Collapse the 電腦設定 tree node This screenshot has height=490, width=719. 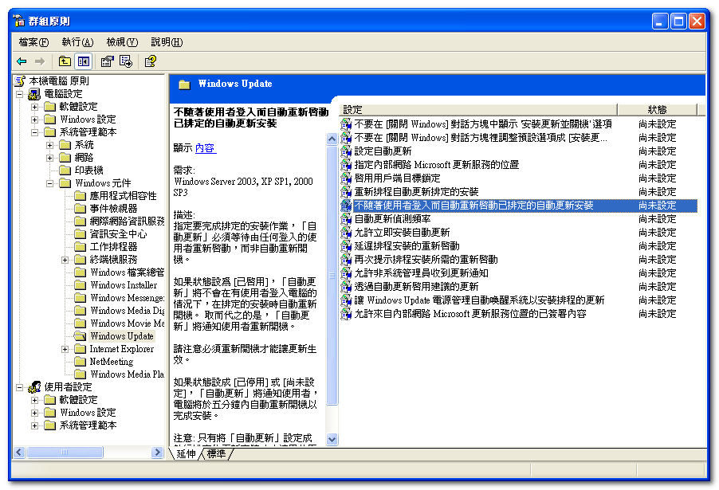coord(20,94)
